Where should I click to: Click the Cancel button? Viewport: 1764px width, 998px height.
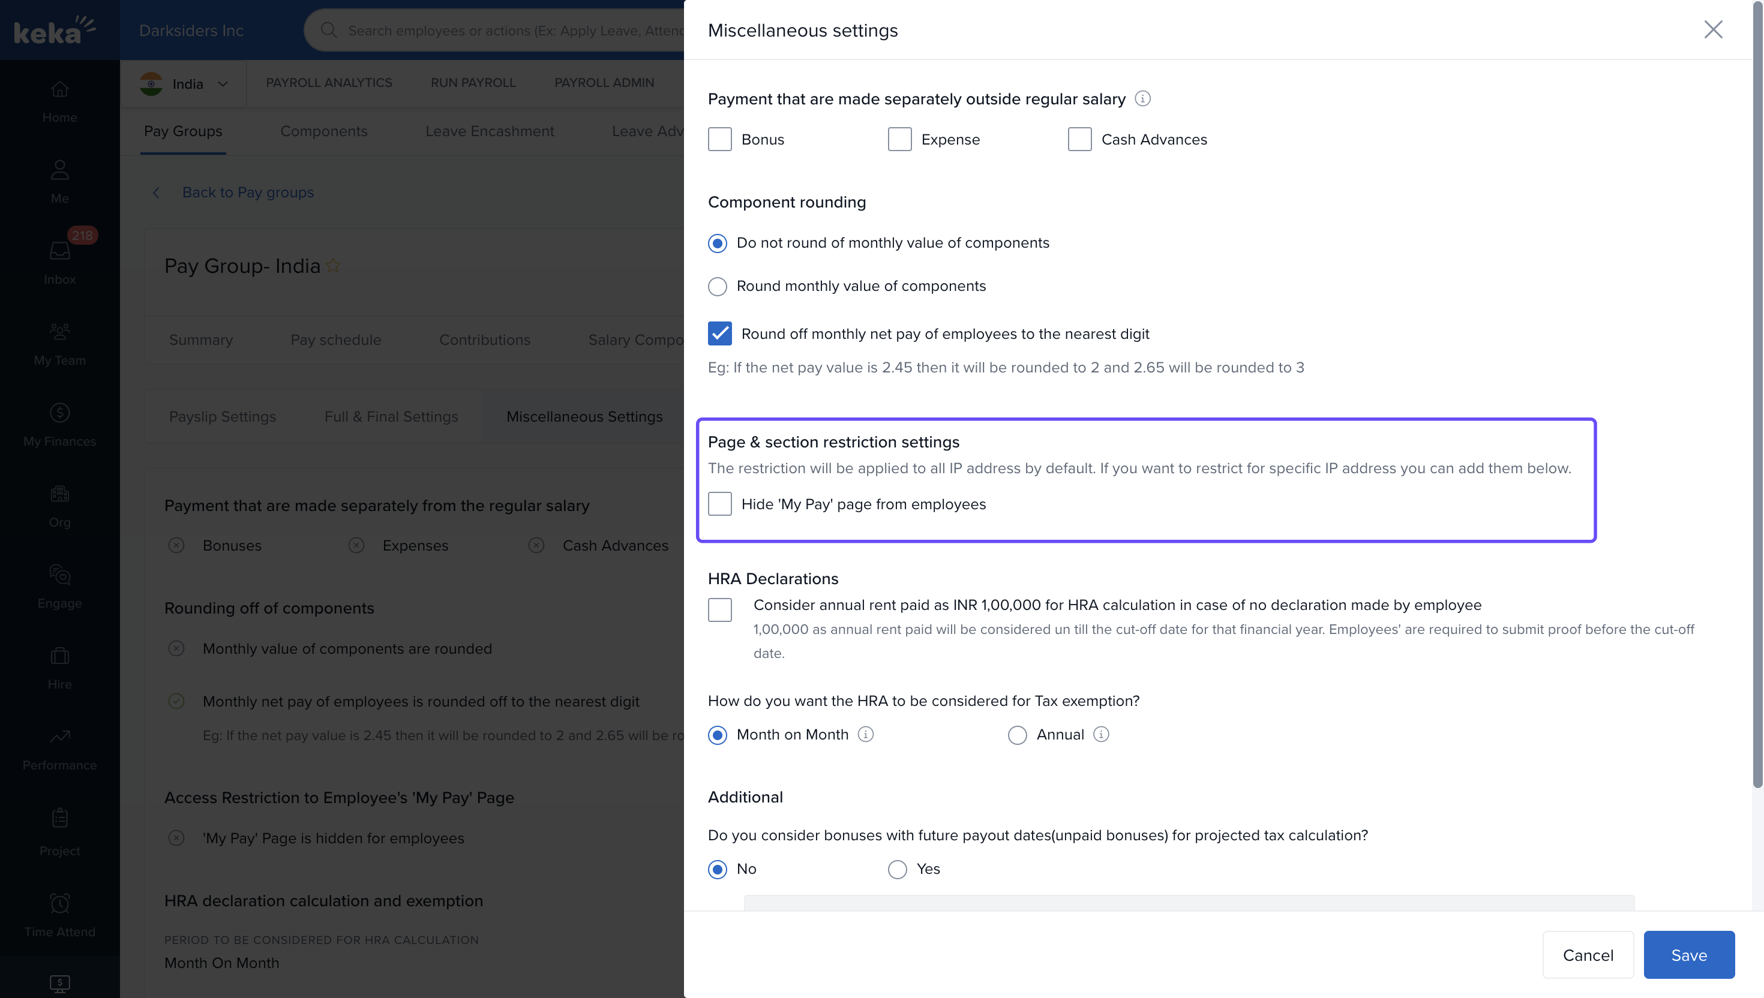pos(1588,955)
